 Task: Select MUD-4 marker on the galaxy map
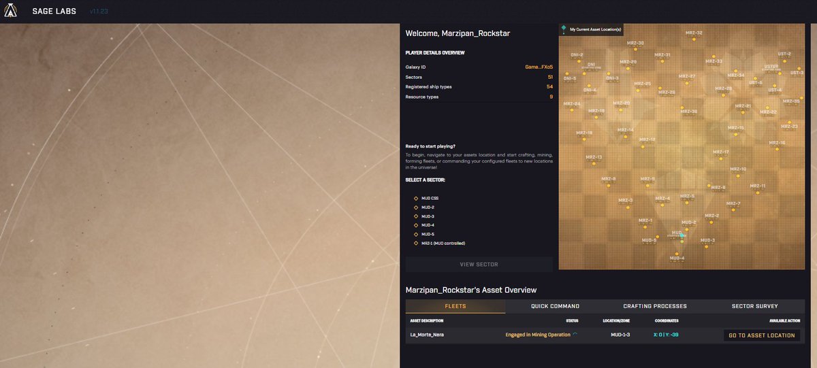tap(677, 254)
